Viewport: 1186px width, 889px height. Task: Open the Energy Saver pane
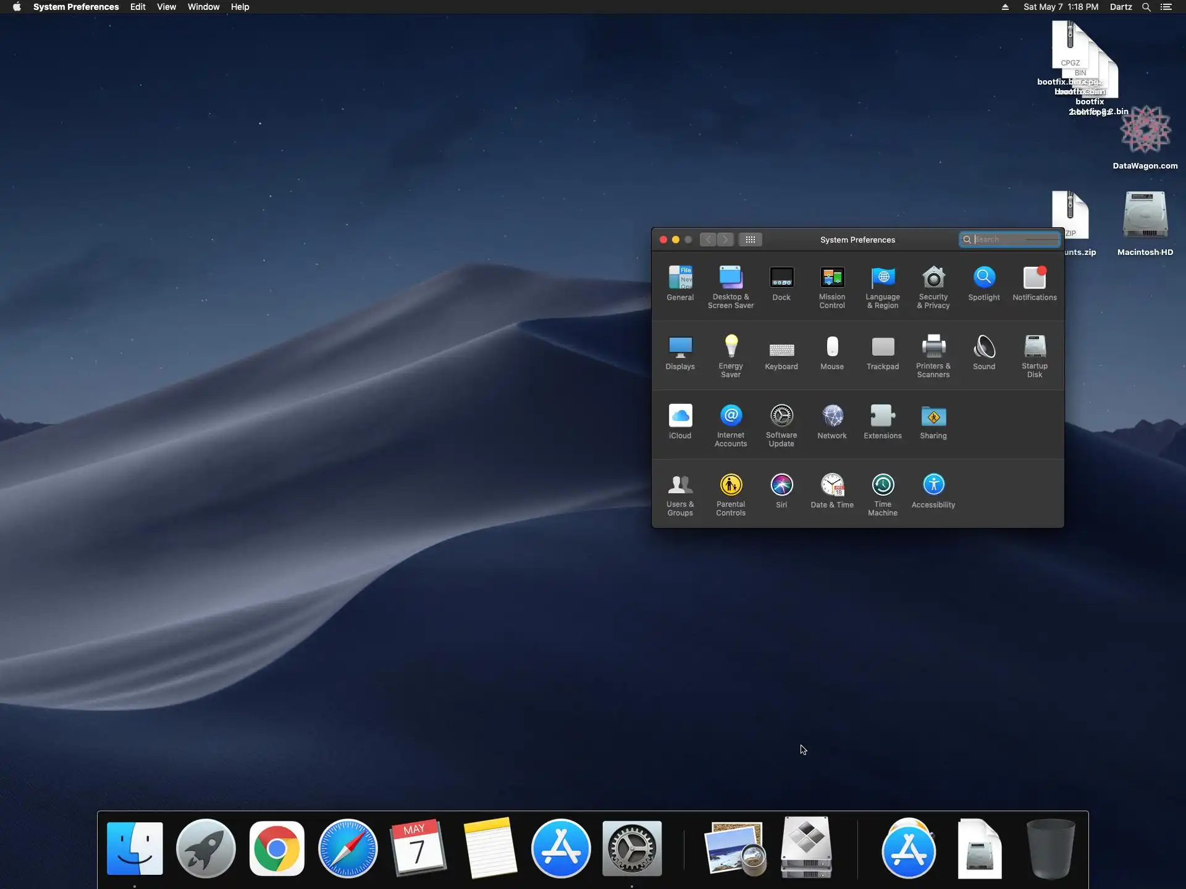[x=730, y=348]
